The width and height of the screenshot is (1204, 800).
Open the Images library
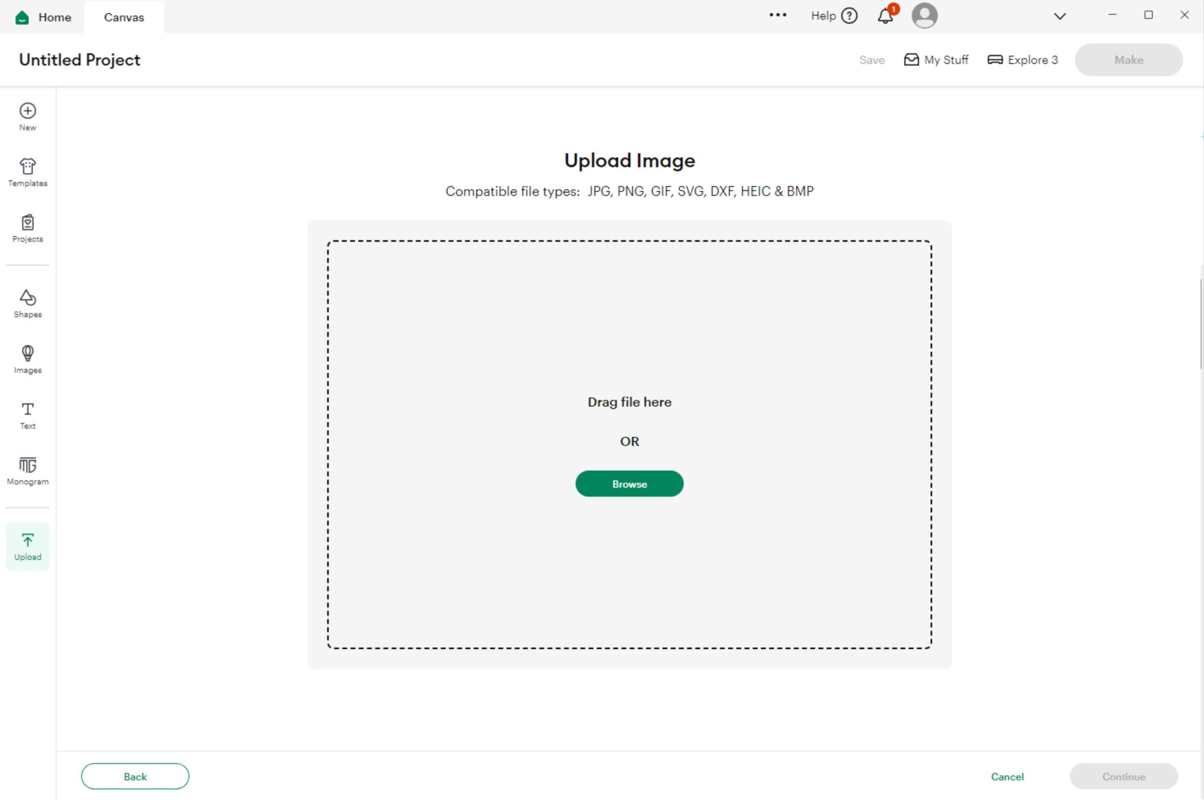[x=27, y=359]
